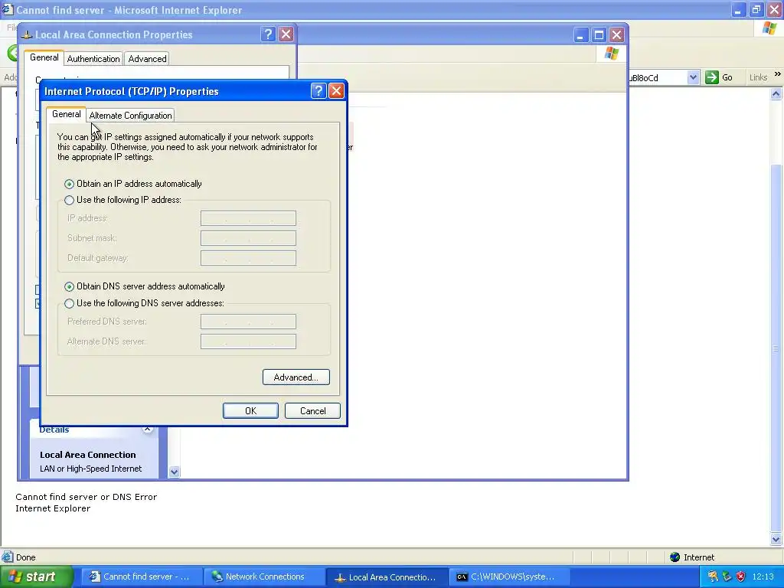Click the Internet zone globe icon in status bar
The image size is (784, 588).
tap(675, 557)
